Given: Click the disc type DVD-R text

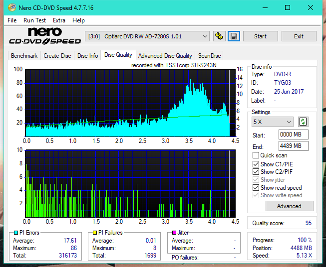Looking at the screenshot, I should (x=283, y=74).
